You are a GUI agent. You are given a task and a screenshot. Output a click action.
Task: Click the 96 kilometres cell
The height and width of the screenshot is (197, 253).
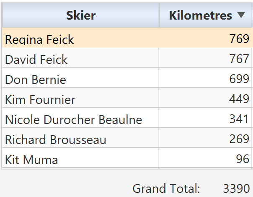click(243, 159)
